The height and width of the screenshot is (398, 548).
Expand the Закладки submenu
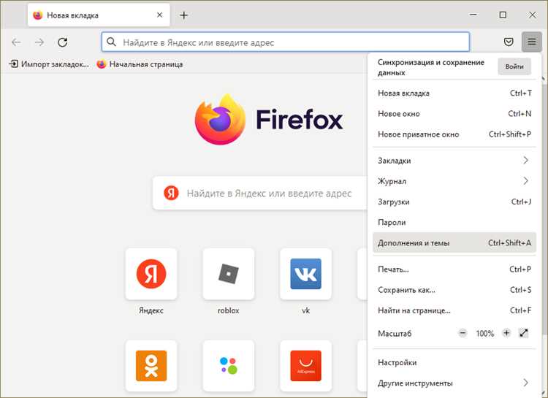pyautogui.click(x=454, y=161)
